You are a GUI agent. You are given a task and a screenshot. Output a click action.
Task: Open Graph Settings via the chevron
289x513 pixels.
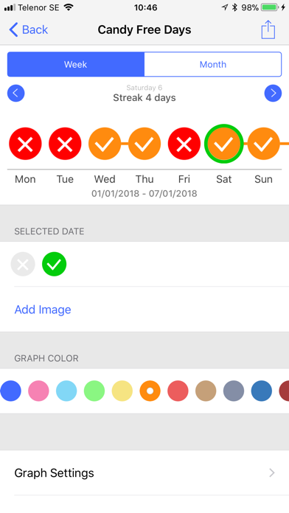(271, 472)
